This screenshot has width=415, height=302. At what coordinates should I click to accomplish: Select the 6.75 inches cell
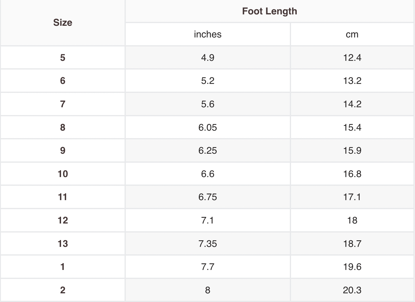click(207, 197)
